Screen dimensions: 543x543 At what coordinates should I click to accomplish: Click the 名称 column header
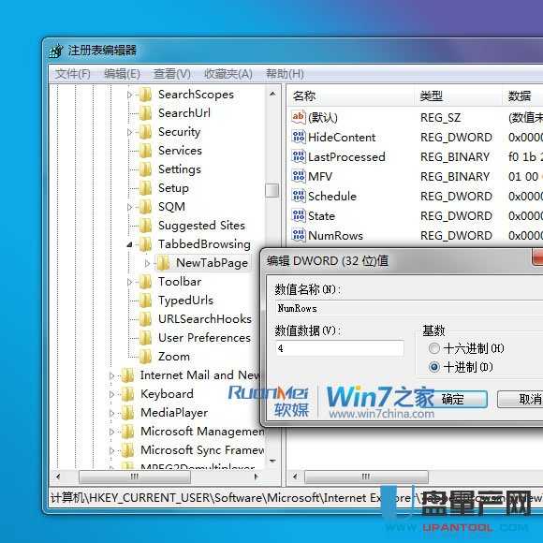click(351, 95)
